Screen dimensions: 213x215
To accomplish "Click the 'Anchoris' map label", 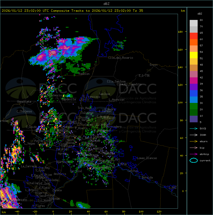I will (60, 174).
